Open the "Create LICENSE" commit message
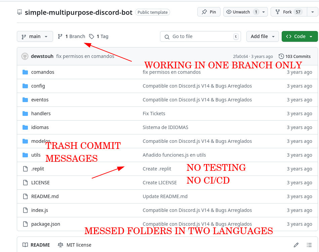The image size is (319, 252). coord(160,183)
